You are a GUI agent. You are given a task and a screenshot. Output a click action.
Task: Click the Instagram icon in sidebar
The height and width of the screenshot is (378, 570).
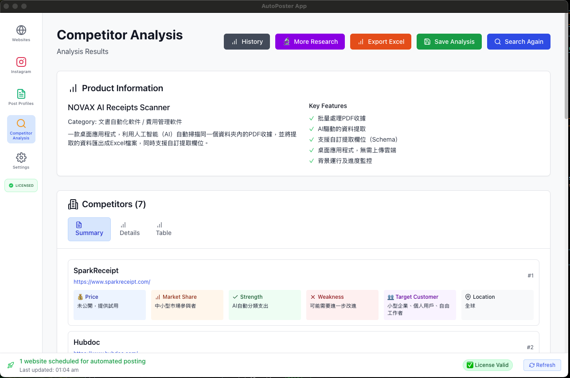coord(21,62)
